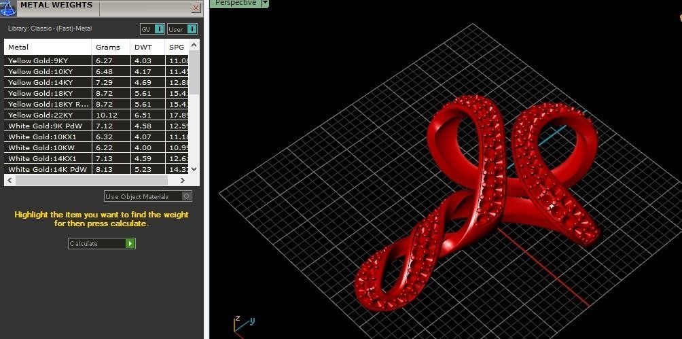Click the horizontal scrollbar thumb under table
Image resolution: width=682 pixels, height=339 pixels.
click(x=92, y=180)
